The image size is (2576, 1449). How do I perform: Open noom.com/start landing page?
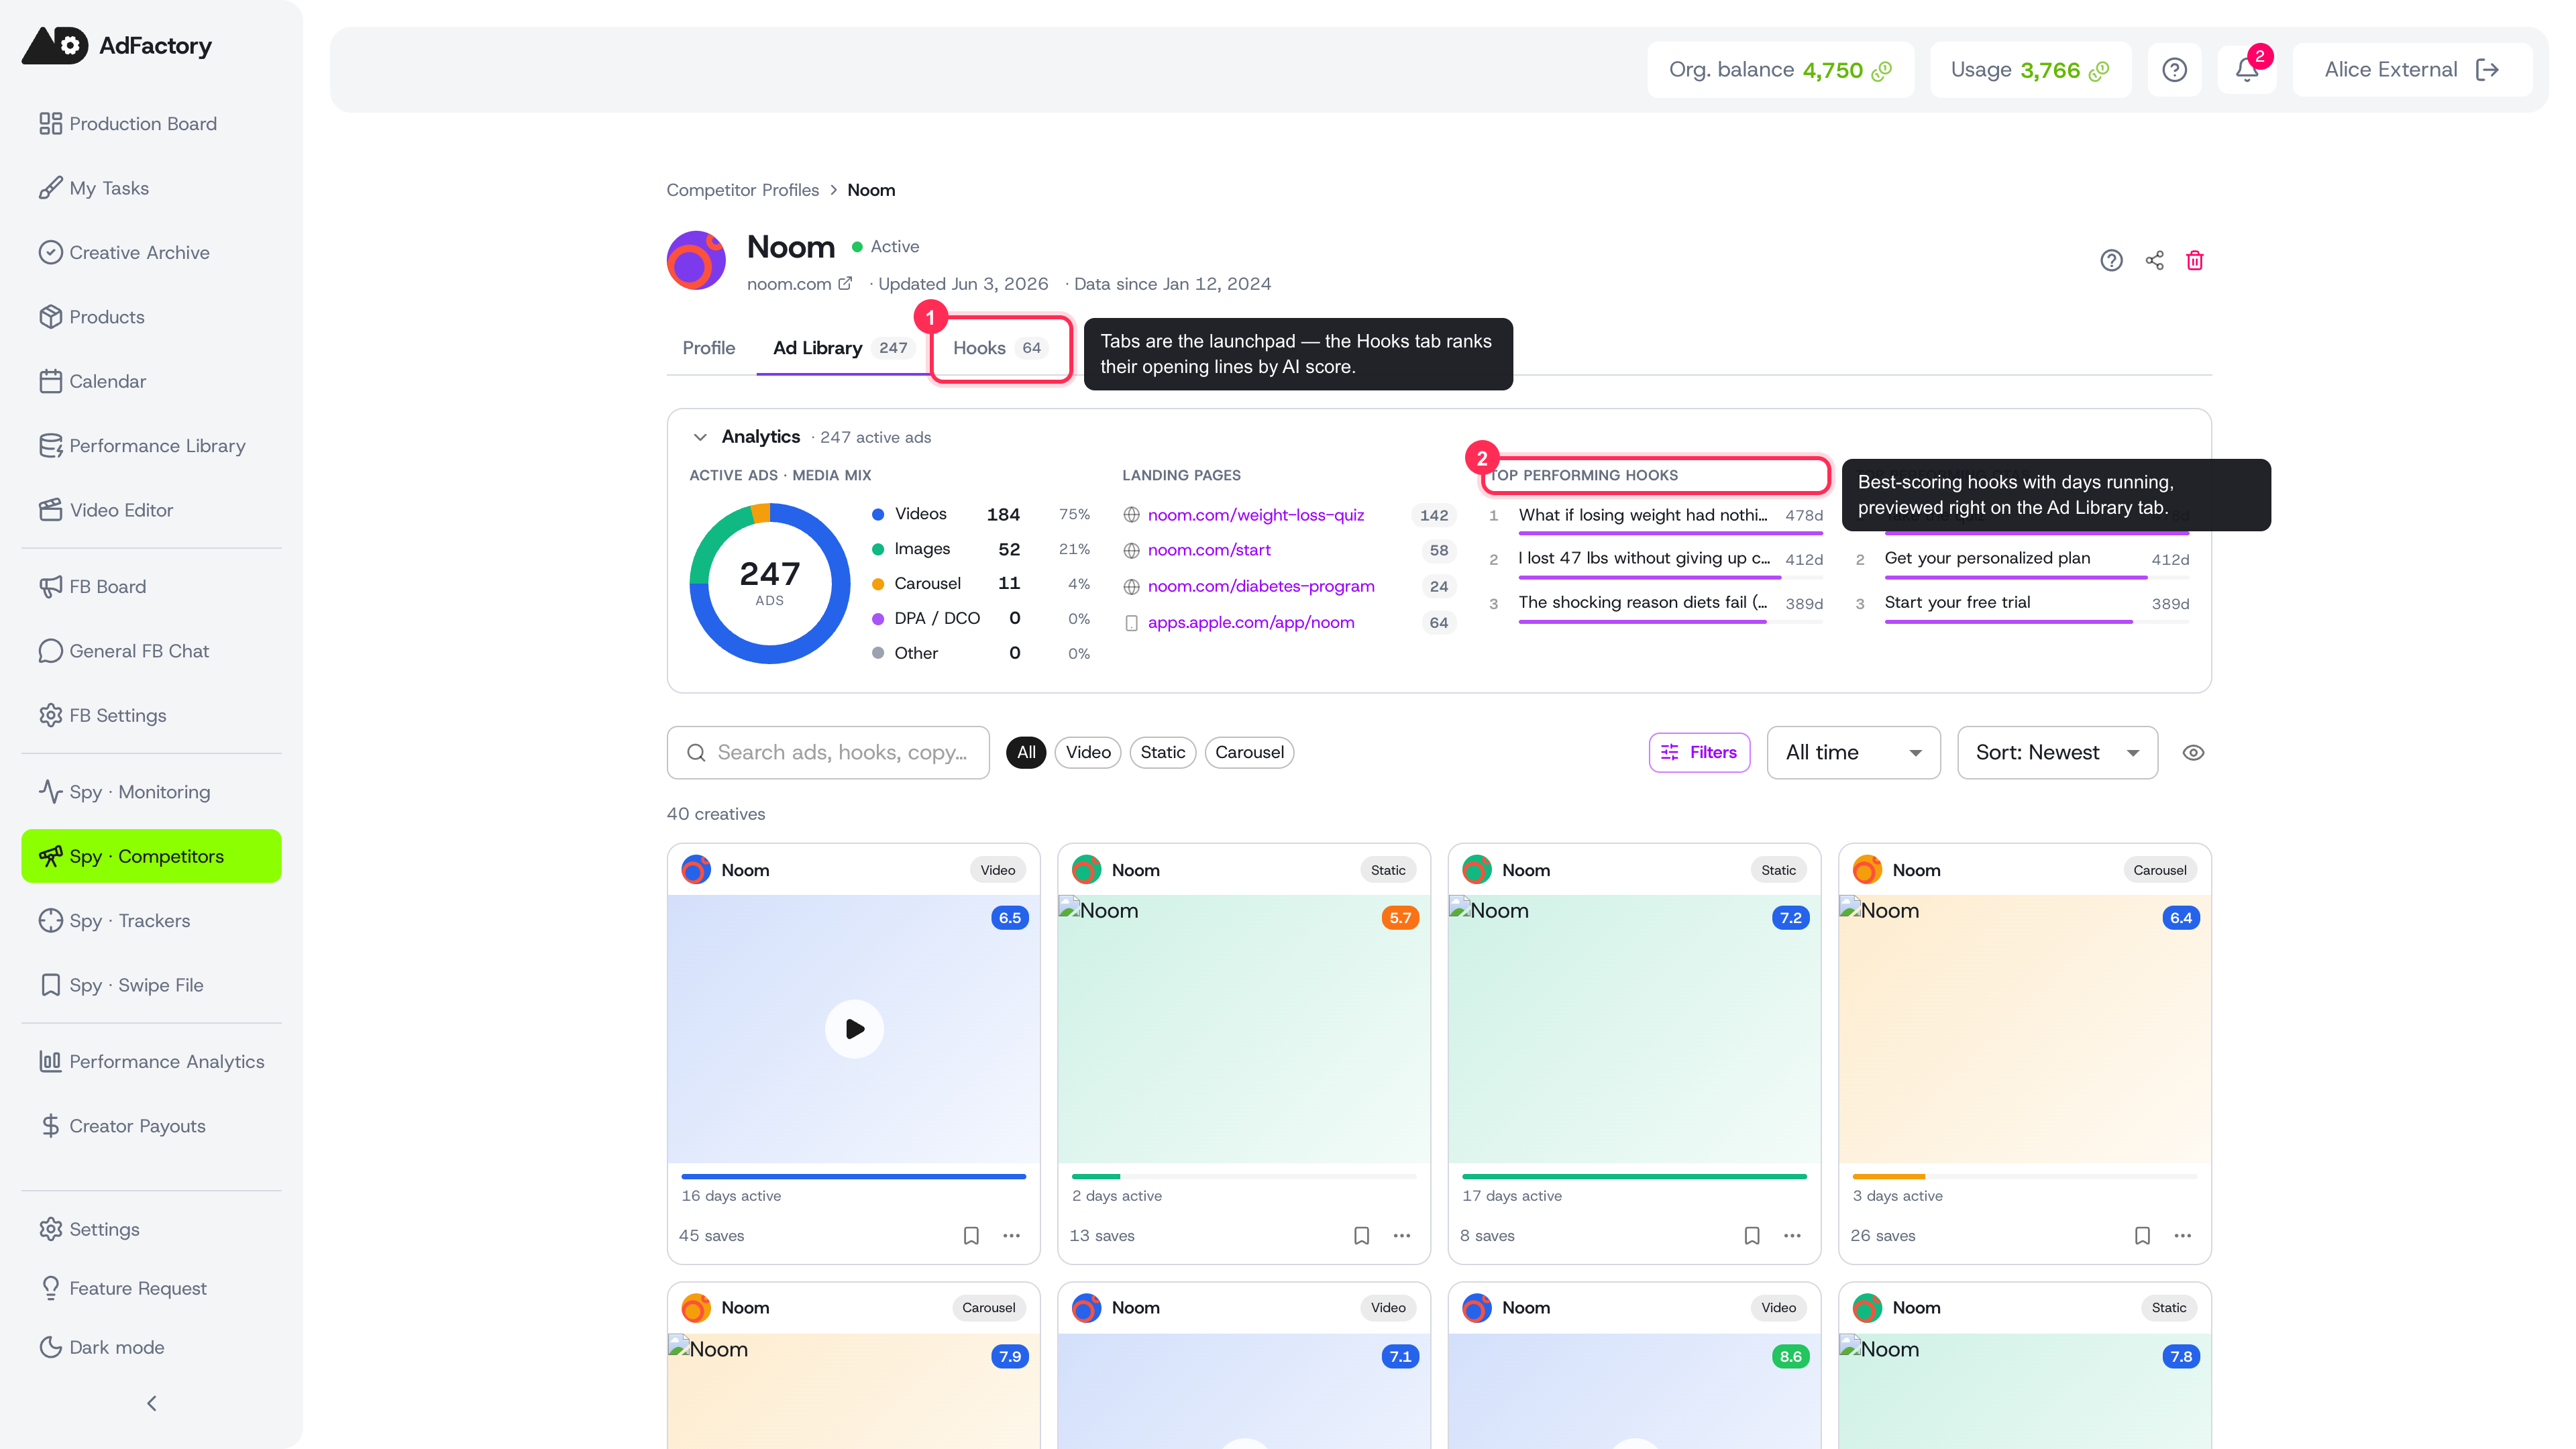(x=1208, y=550)
